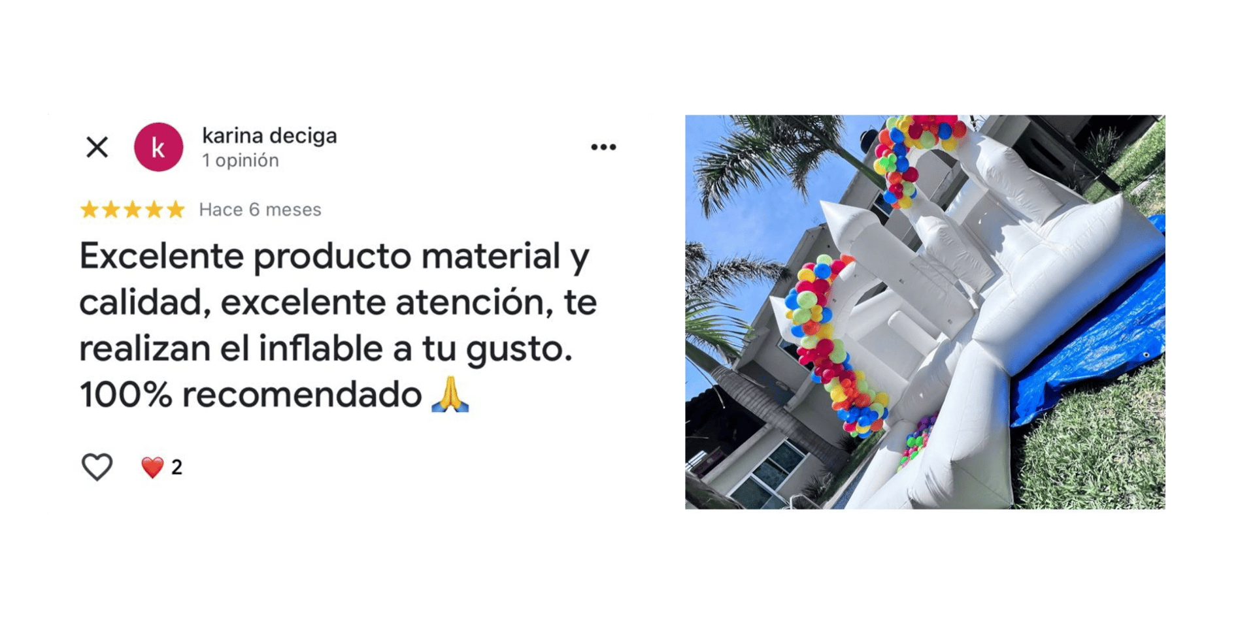This screenshot has height=627, width=1255.
Task: Click the last gold rating star
Action: click(176, 210)
